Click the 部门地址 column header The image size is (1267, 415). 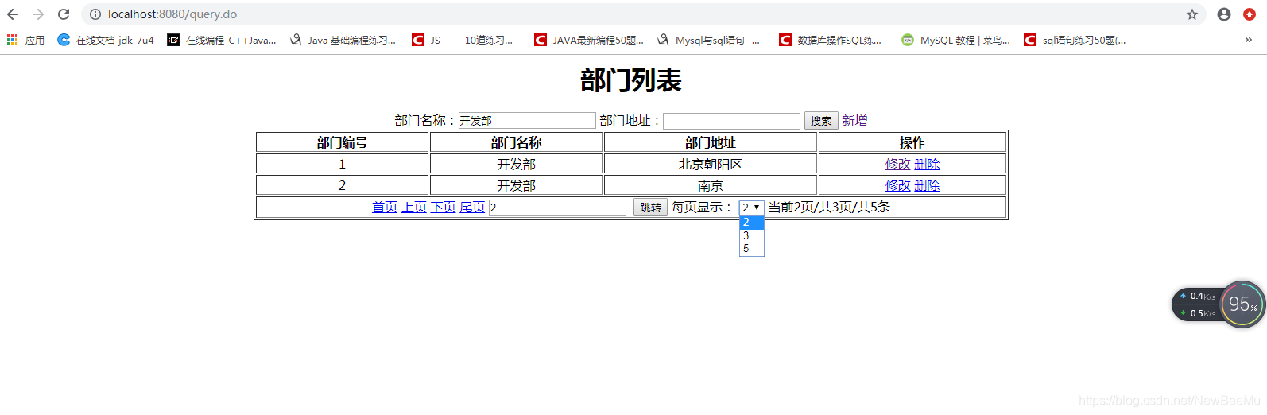point(711,142)
